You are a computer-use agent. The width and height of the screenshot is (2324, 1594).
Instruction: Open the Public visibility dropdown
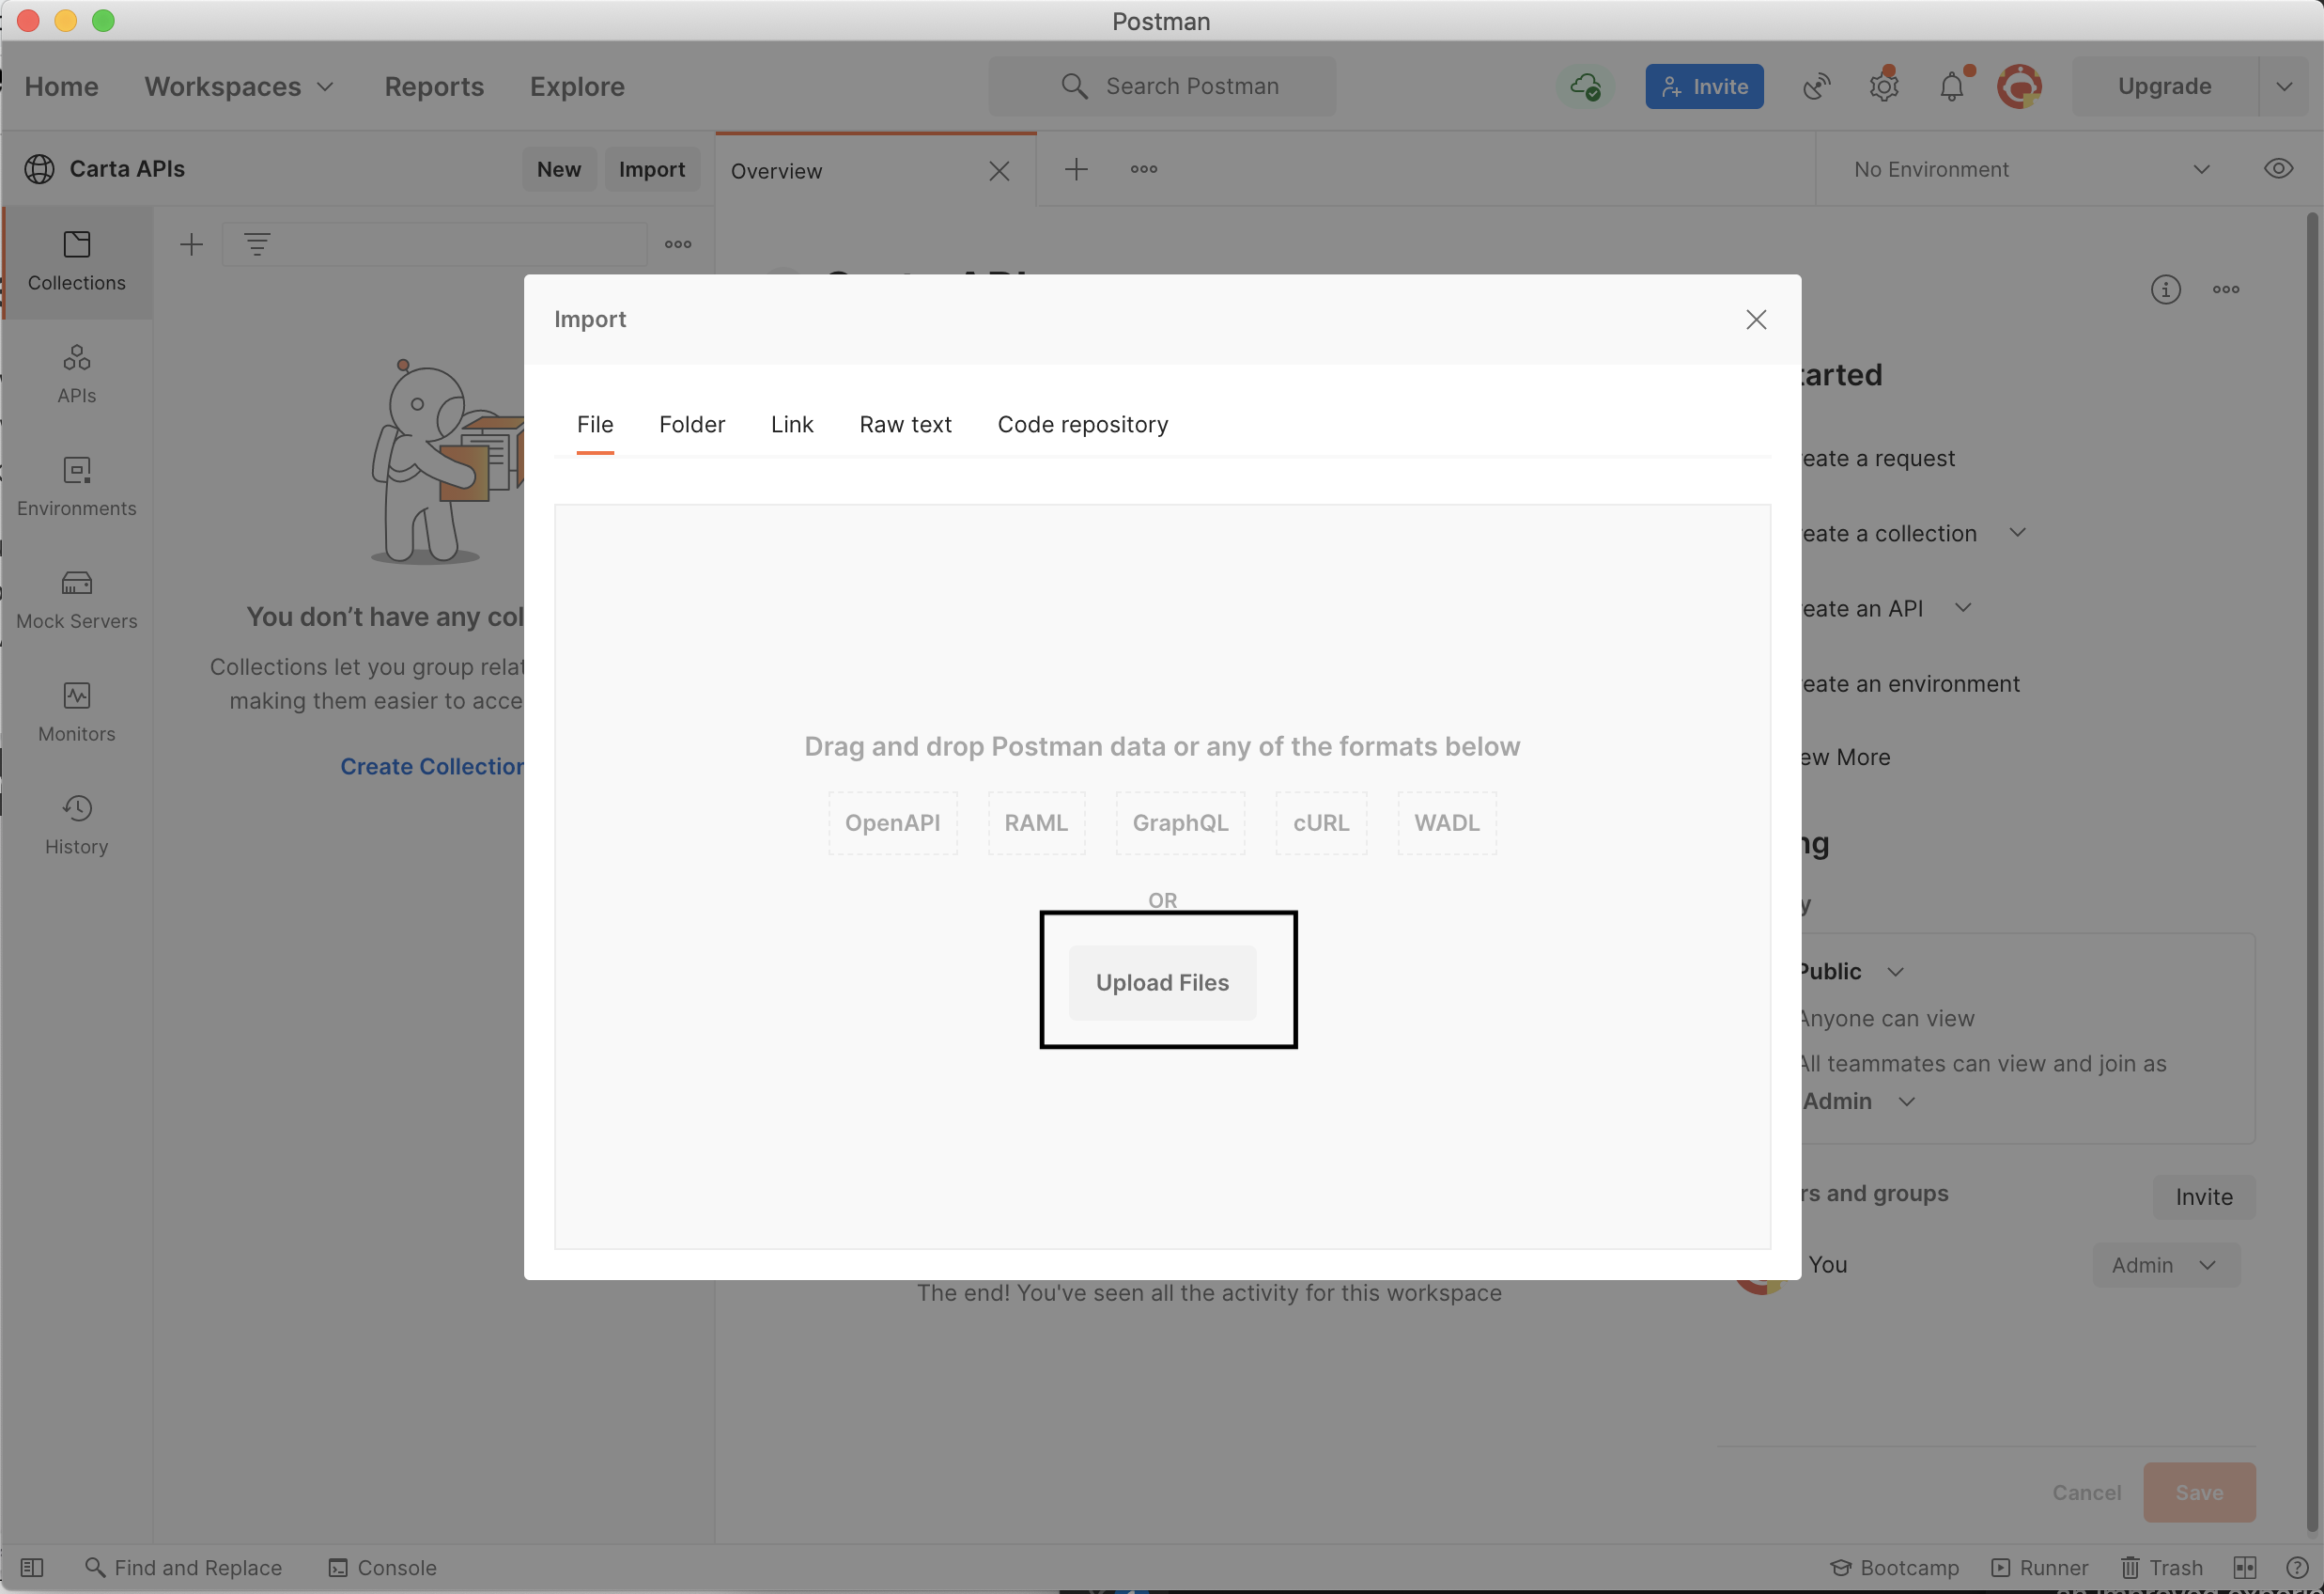pyautogui.click(x=1850, y=972)
